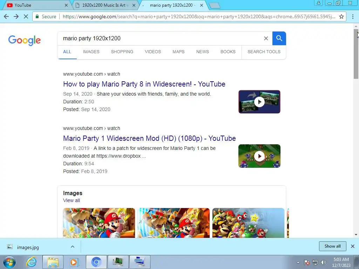Select the NEWS search category
Viewport: 359px width, 269px height.
click(x=202, y=52)
